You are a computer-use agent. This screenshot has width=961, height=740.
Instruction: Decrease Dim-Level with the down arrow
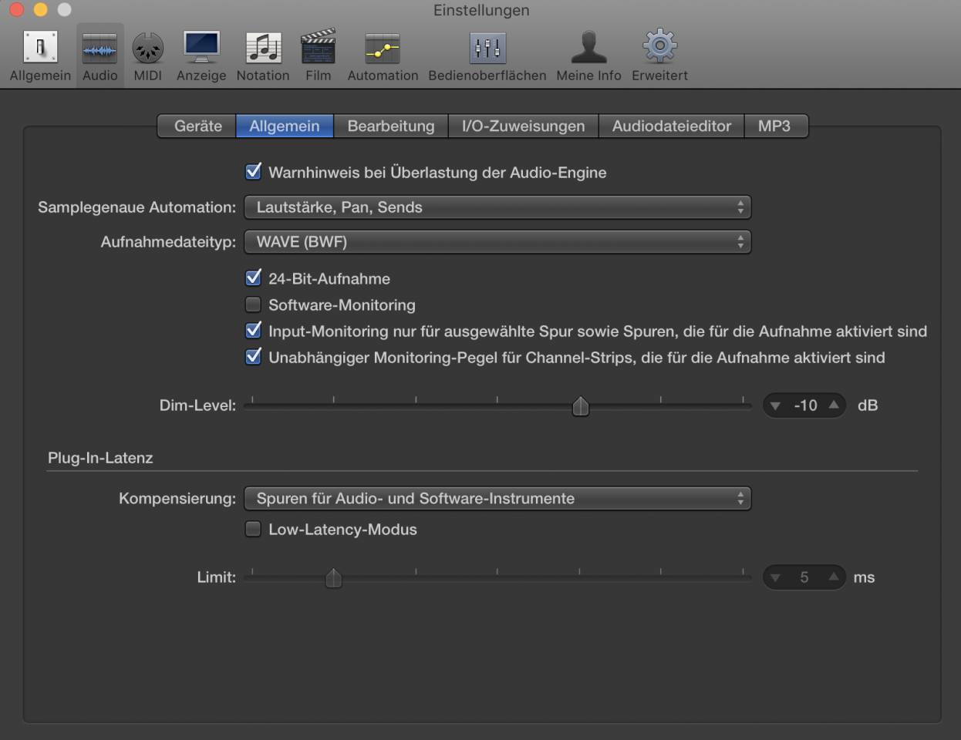[776, 405]
